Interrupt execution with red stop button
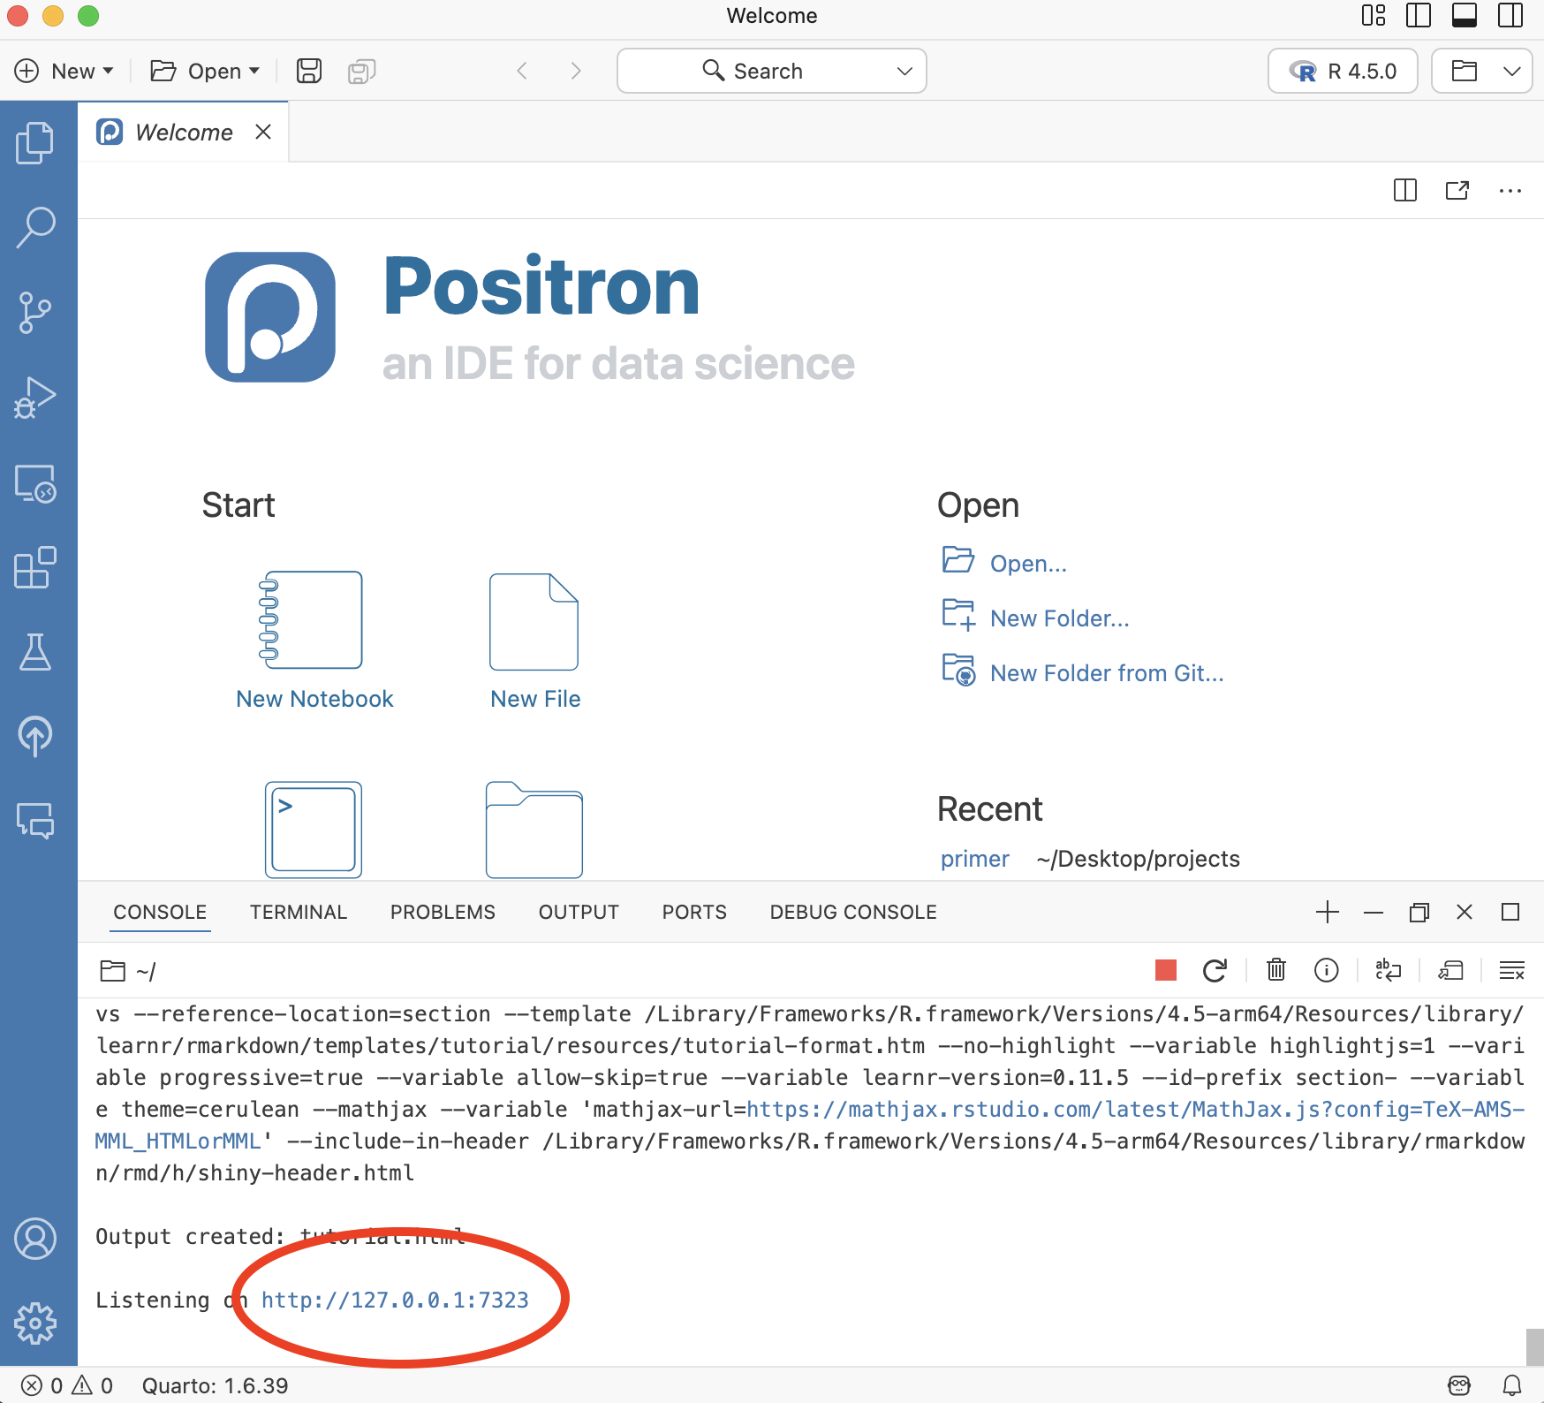The width and height of the screenshot is (1544, 1403). [x=1166, y=970]
